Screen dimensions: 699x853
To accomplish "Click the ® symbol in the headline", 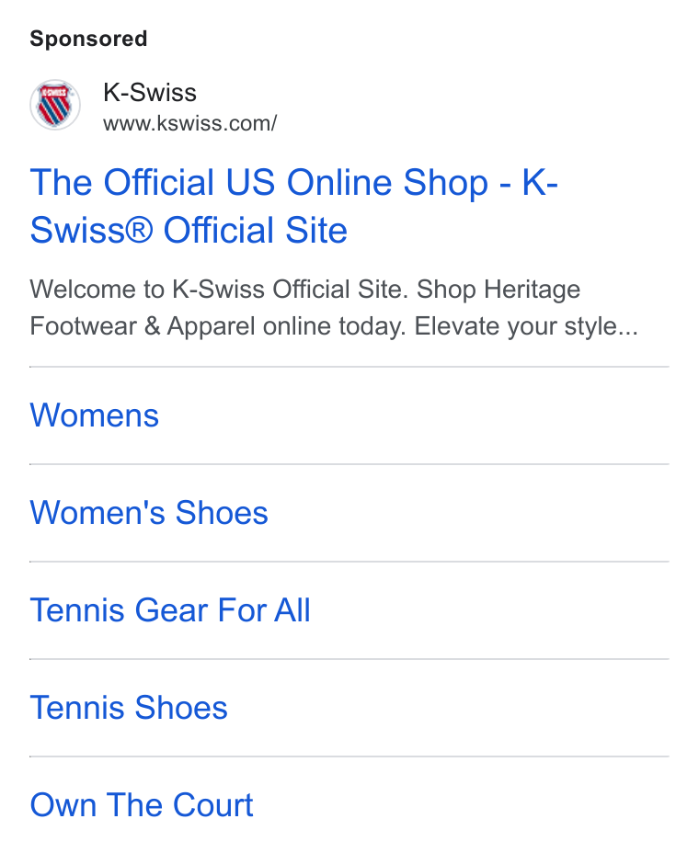I will pos(140,230).
